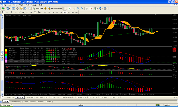Viewport: 178px width, 107px height.
Task: Expand the New Chart dropdown arrow
Action: coord(5,8)
